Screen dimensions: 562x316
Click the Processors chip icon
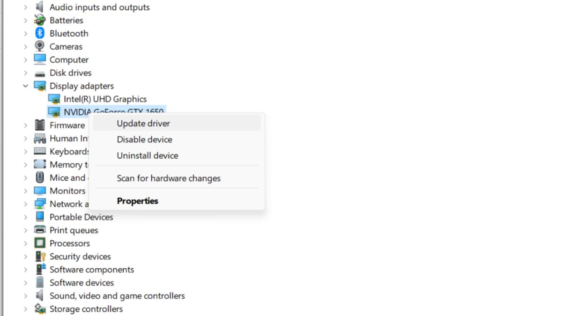[40, 243]
